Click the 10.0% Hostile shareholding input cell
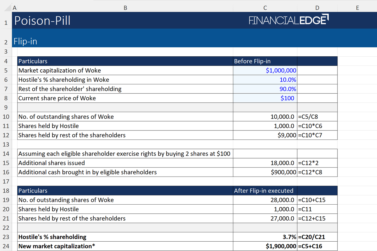 click(x=265, y=80)
